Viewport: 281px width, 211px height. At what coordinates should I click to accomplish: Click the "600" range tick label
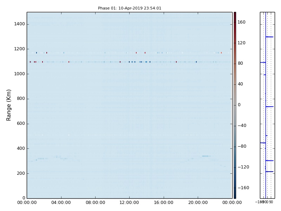point(21,124)
